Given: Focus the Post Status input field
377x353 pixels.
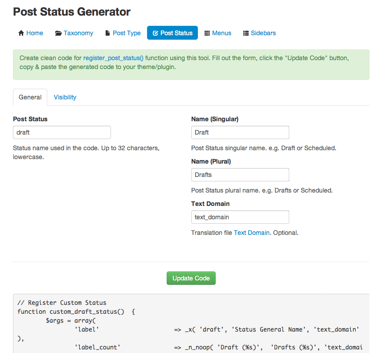Looking at the screenshot, I should [x=62, y=132].
